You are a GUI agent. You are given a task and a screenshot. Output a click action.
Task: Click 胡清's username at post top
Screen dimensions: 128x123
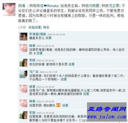tap(22, 6)
